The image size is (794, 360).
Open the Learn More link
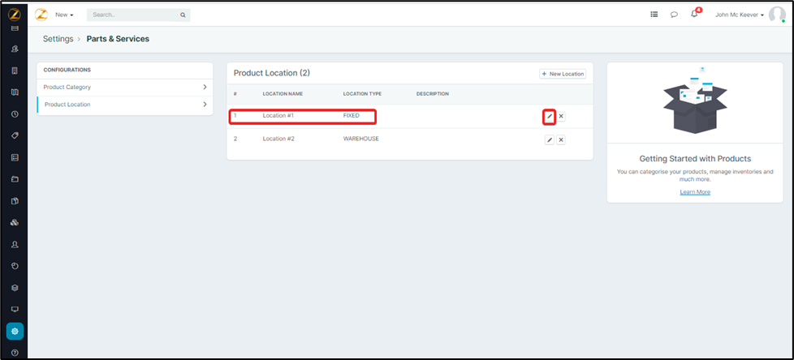click(695, 192)
